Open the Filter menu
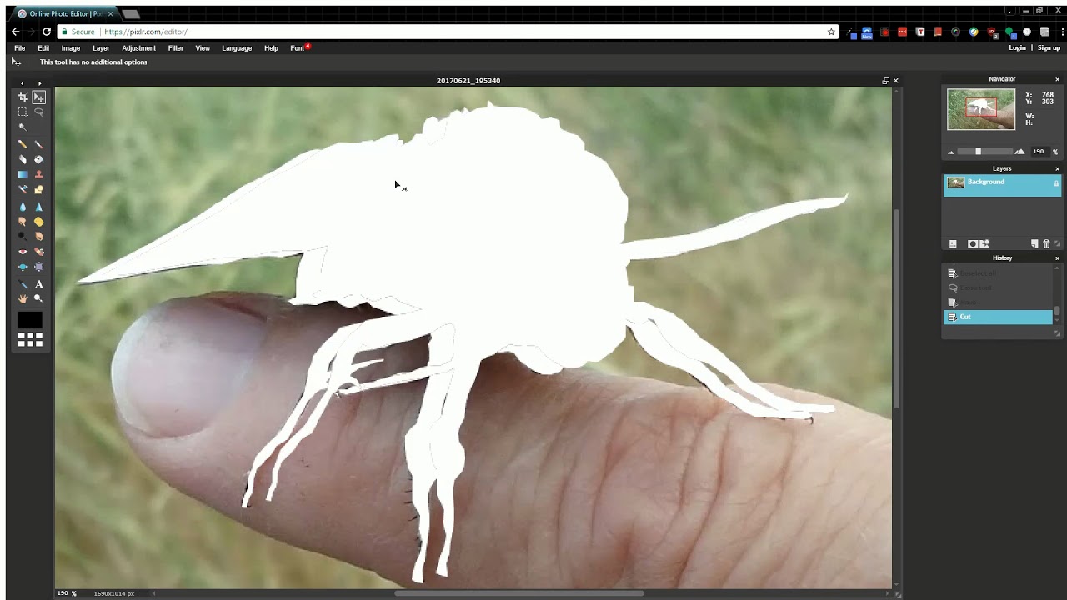This screenshot has width=1067, height=600. [x=175, y=48]
